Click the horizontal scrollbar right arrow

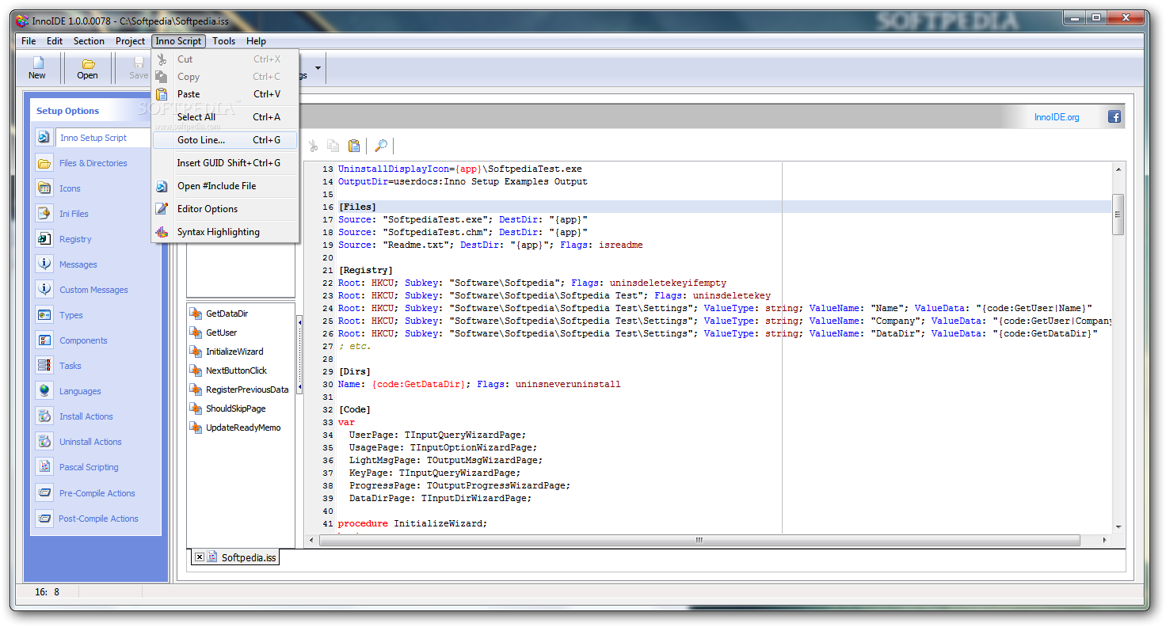click(1105, 540)
